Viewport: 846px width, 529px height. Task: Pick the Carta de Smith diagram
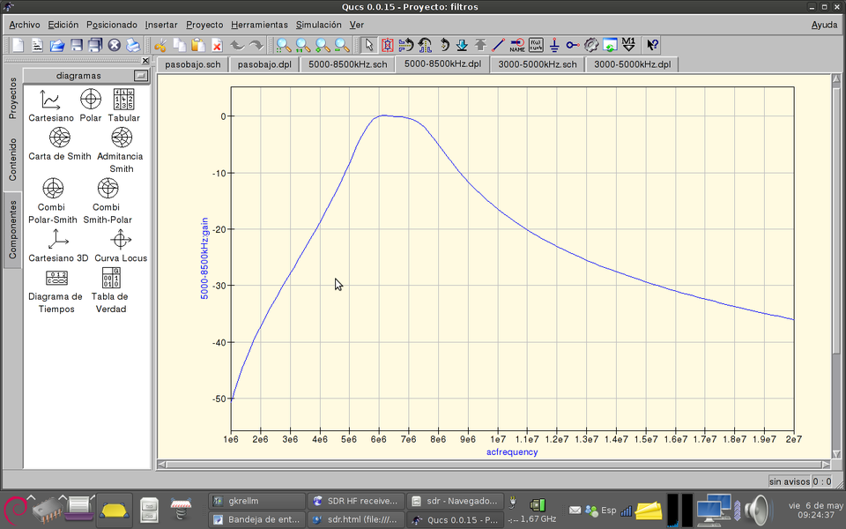pyautogui.click(x=60, y=138)
